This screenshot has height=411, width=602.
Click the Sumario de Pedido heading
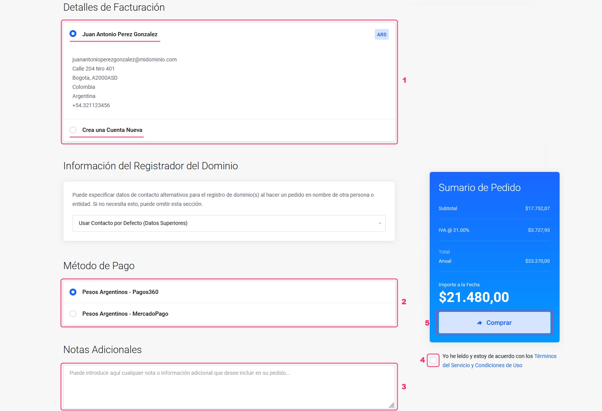[x=479, y=188]
